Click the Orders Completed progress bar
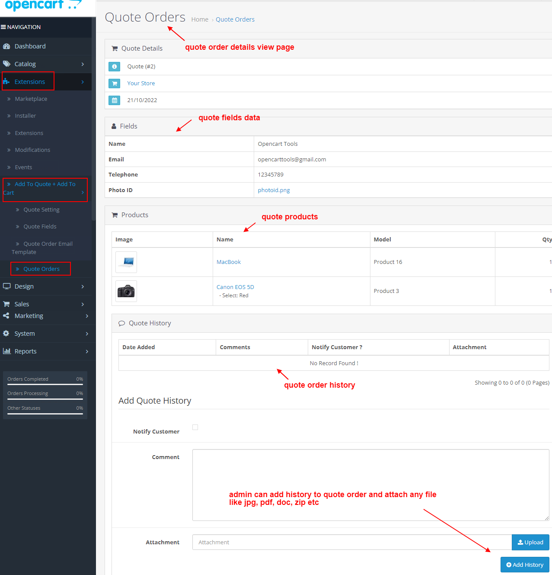This screenshot has width=552, height=575. tap(45, 384)
